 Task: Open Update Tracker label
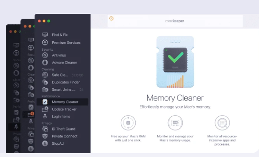[64, 109]
